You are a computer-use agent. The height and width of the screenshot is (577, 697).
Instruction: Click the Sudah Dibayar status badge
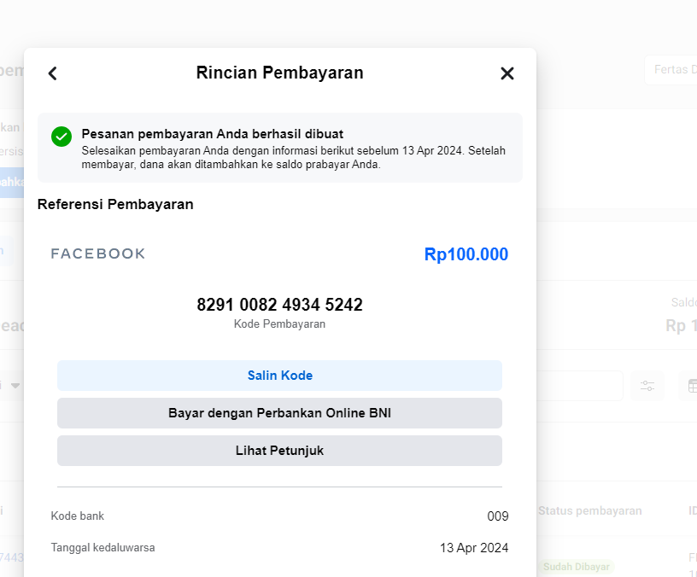coord(577,567)
